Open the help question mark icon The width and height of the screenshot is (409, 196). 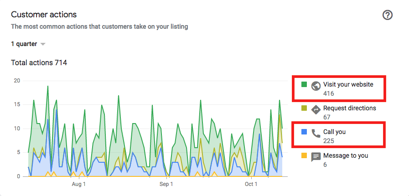(388, 15)
